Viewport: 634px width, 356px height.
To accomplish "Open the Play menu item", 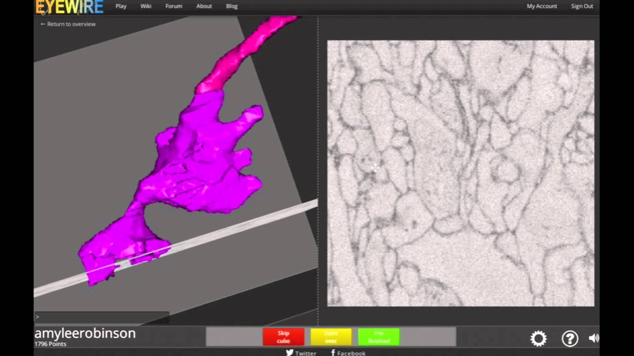I will [x=121, y=6].
